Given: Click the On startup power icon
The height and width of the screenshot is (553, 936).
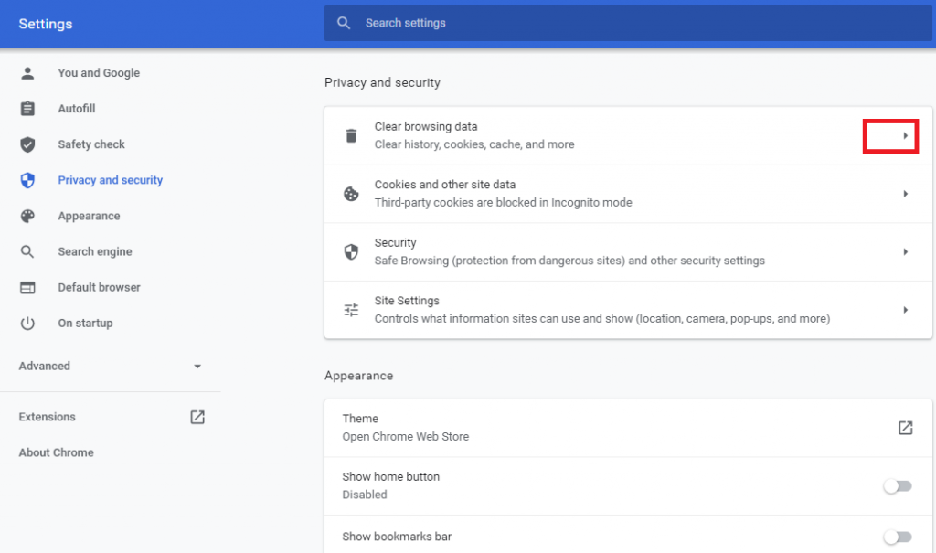Looking at the screenshot, I should pos(27,324).
